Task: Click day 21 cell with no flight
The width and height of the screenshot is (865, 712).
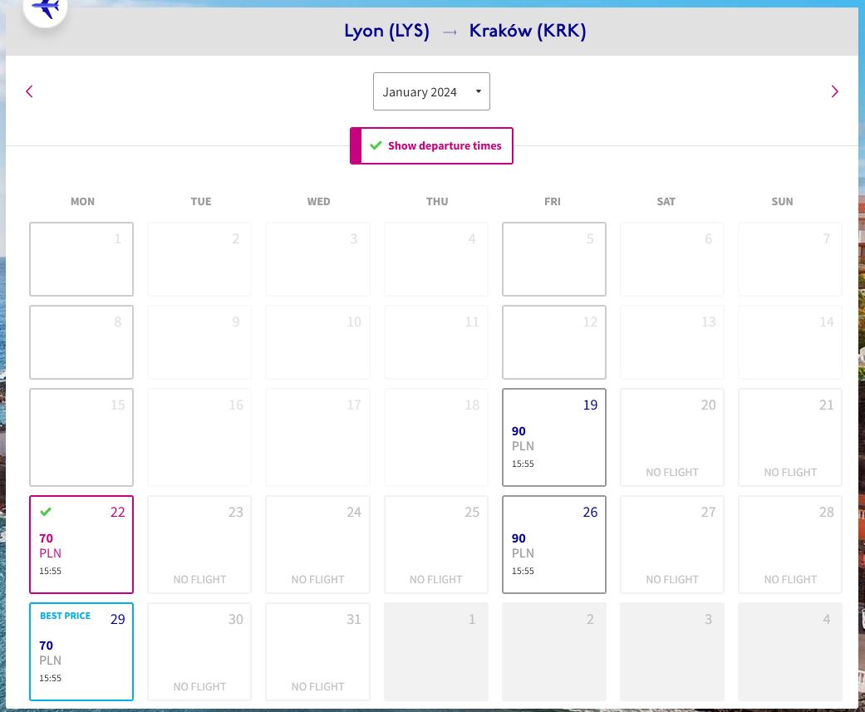Action: click(790, 437)
